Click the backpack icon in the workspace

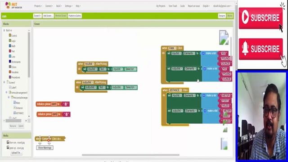224,37
